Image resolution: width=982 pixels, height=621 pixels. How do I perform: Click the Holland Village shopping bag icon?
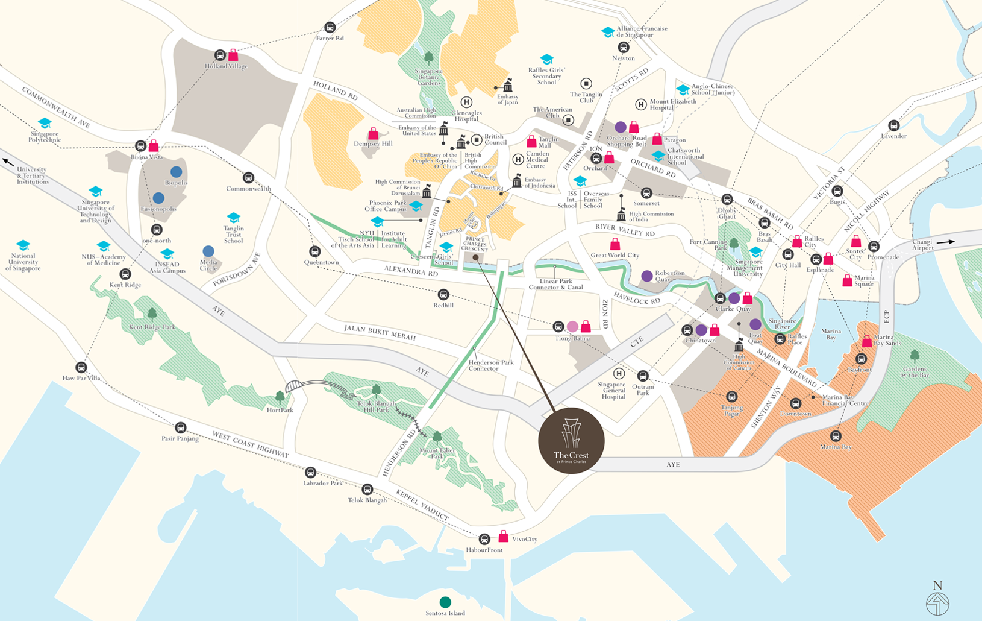233,55
